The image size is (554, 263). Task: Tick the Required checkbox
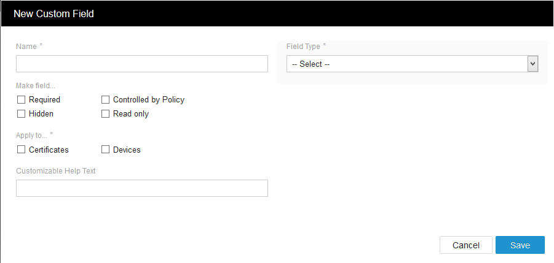coord(21,100)
